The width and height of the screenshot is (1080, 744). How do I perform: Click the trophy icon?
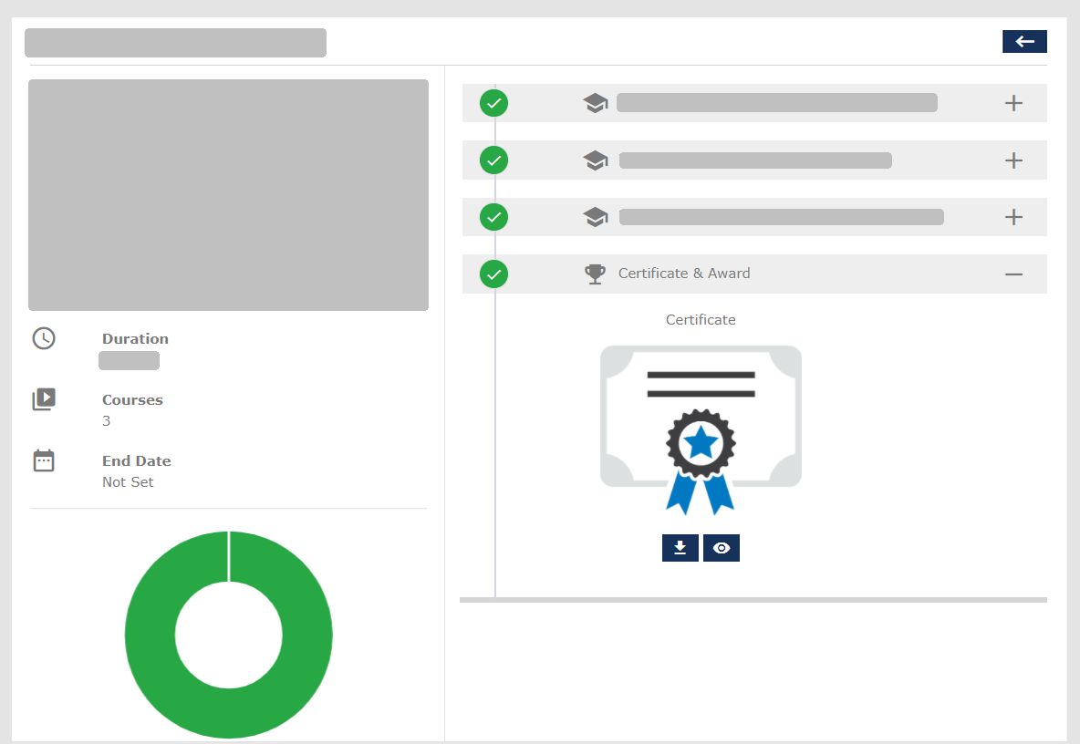595,274
